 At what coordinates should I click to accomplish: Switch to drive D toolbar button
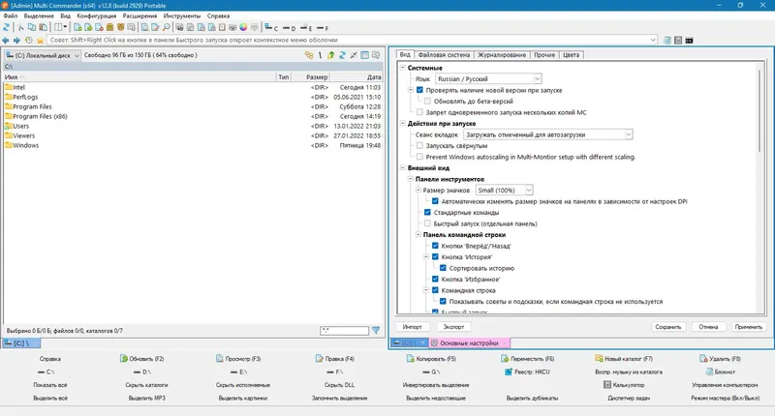[x=289, y=28]
